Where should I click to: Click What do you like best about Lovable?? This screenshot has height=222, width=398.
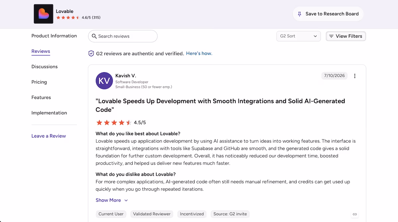pos(138,134)
